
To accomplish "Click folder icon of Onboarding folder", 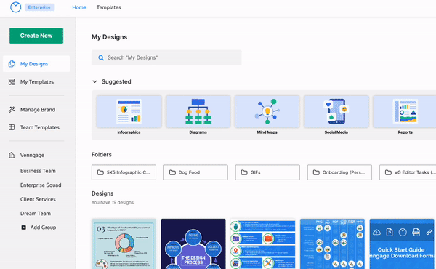I will (x=316, y=172).
